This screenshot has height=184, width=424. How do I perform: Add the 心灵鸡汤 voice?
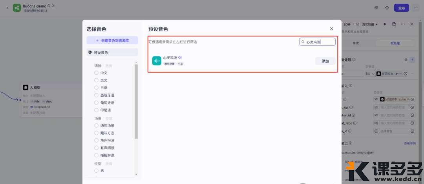click(325, 61)
